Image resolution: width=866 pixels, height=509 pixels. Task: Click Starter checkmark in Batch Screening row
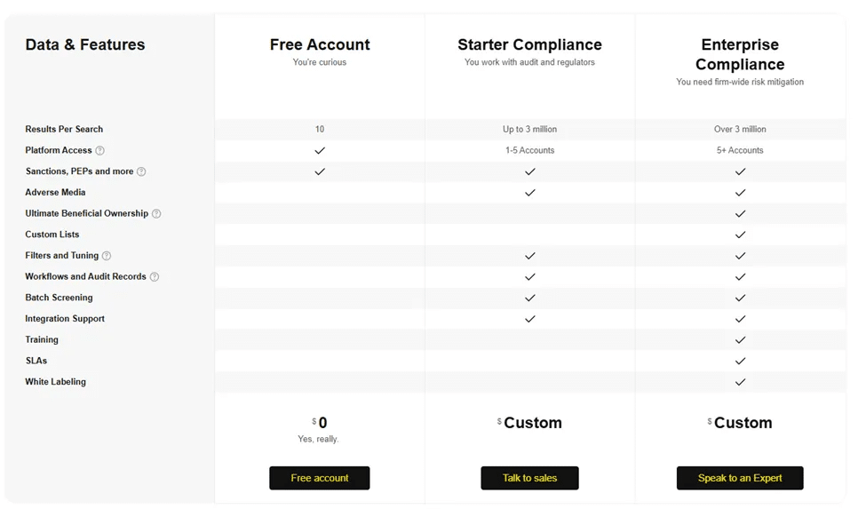click(x=530, y=298)
